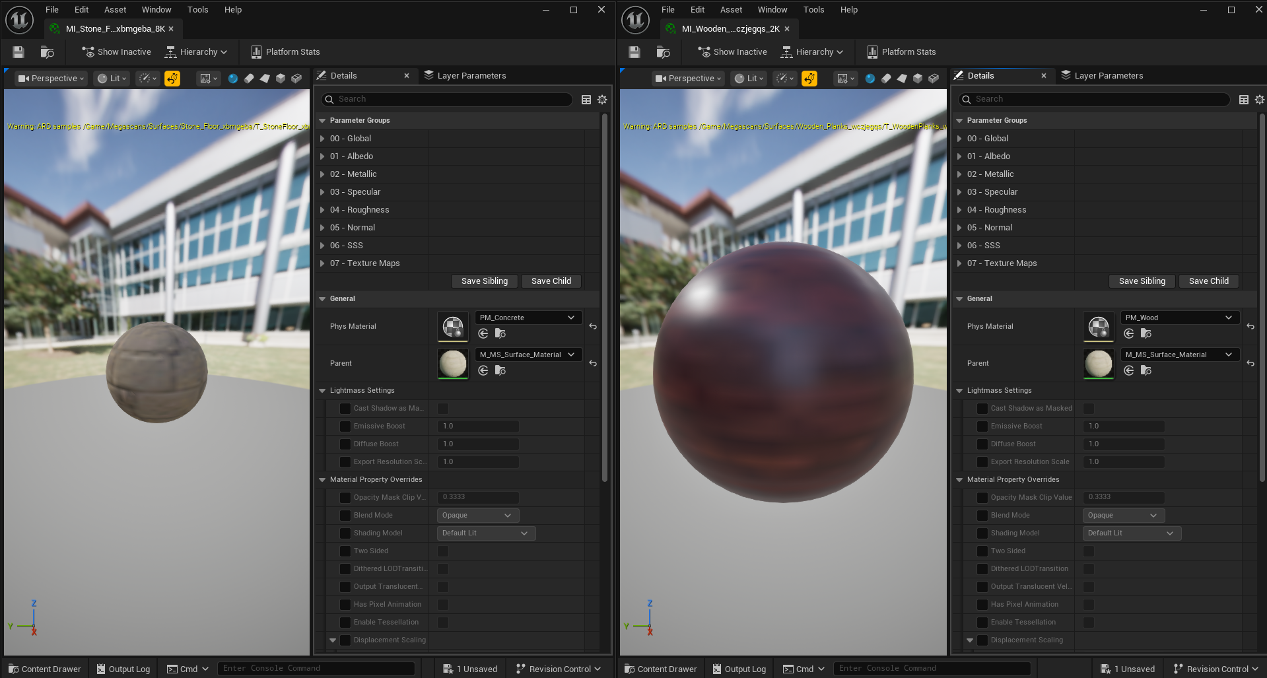Click Save Sibling in the stone material panel
This screenshot has width=1267, height=678.
[x=485, y=281]
